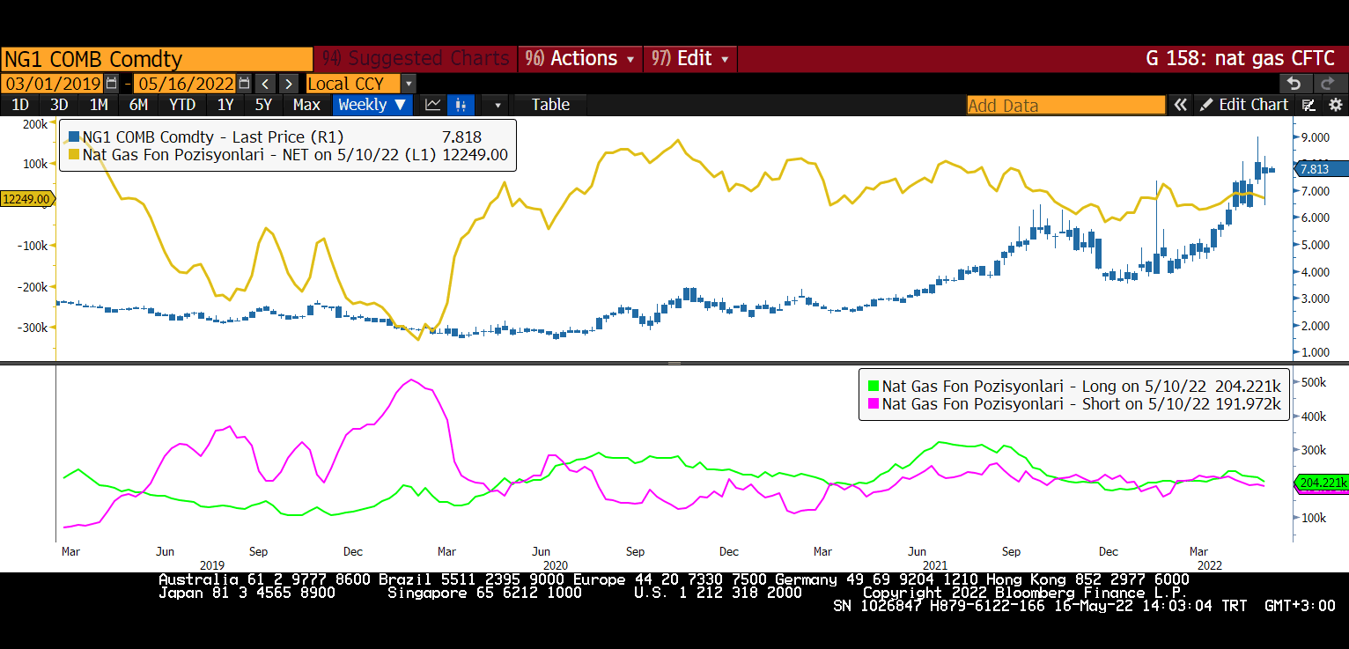Open the Weekly periodicity dropdown

pos(372,105)
